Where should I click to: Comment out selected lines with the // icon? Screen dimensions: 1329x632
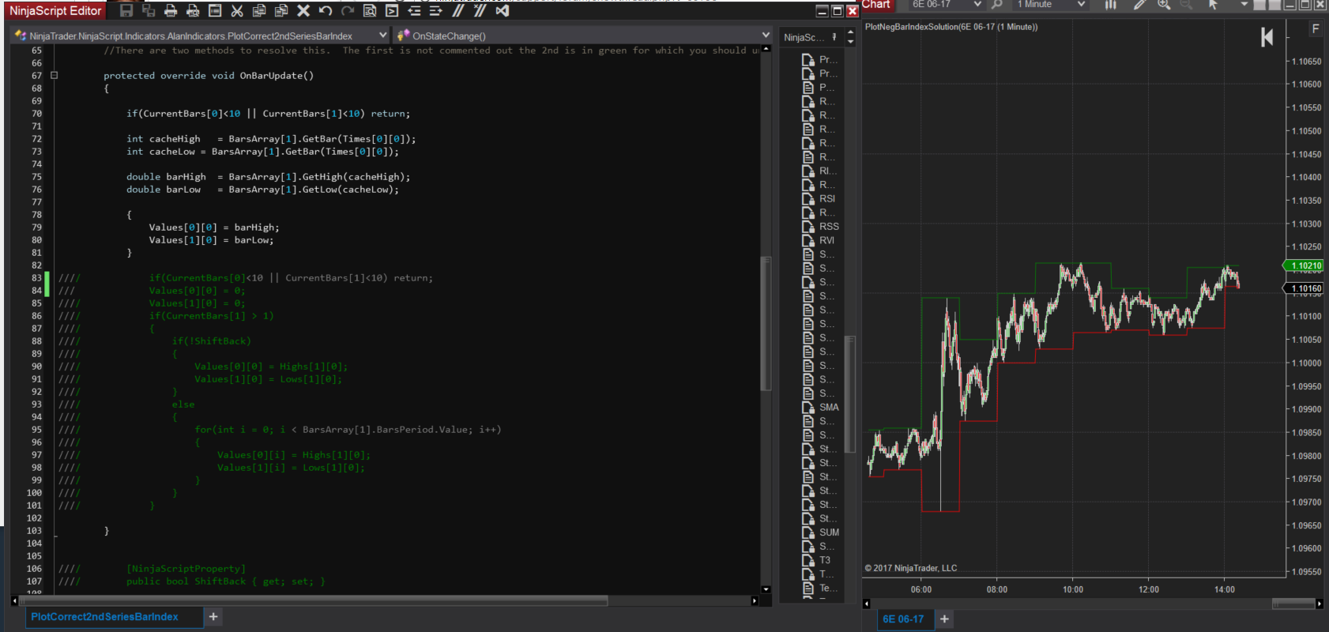tap(458, 10)
